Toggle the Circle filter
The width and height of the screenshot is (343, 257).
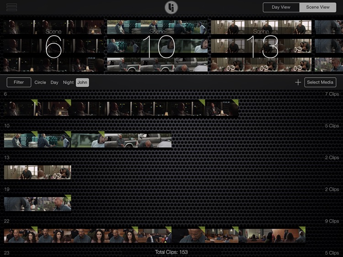click(40, 83)
